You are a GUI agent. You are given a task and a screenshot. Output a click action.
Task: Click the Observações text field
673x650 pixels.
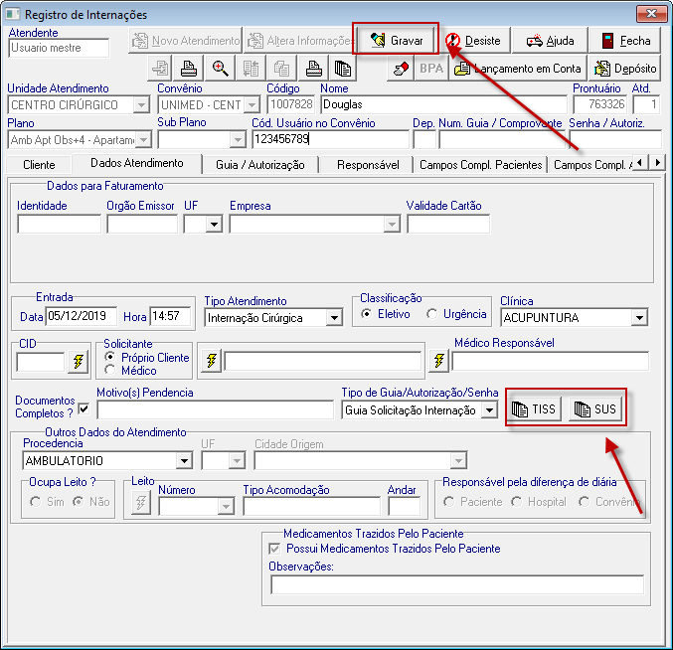pyautogui.click(x=457, y=584)
